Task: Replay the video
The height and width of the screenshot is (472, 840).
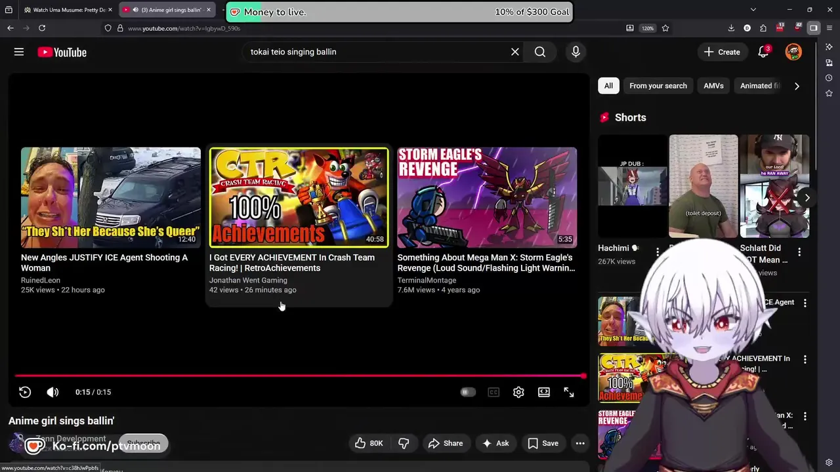Action: coord(25,392)
